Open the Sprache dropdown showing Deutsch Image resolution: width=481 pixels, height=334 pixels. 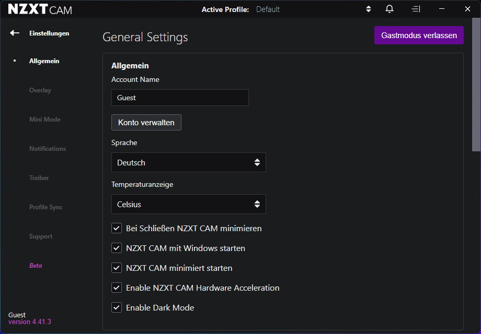point(188,162)
